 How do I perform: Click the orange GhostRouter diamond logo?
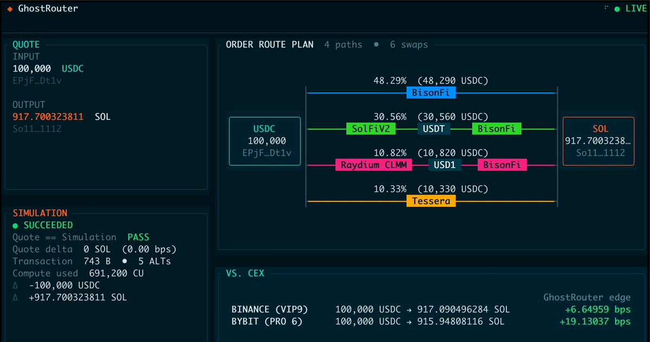click(10, 9)
